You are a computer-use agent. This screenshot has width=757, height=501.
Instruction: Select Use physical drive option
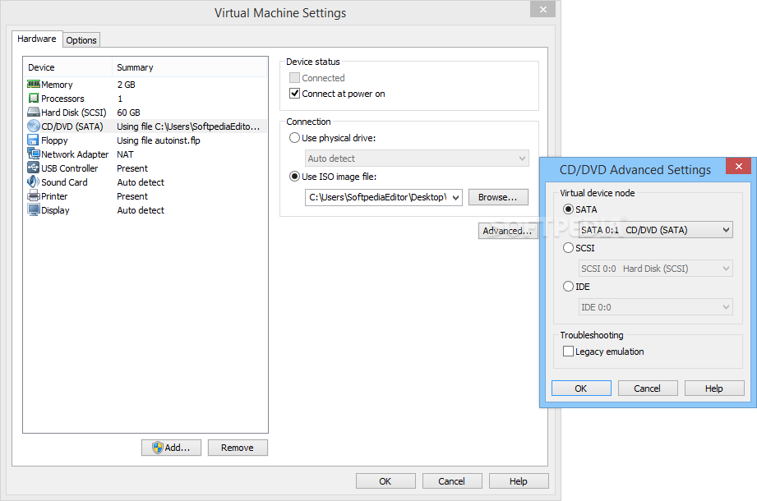(294, 138)
